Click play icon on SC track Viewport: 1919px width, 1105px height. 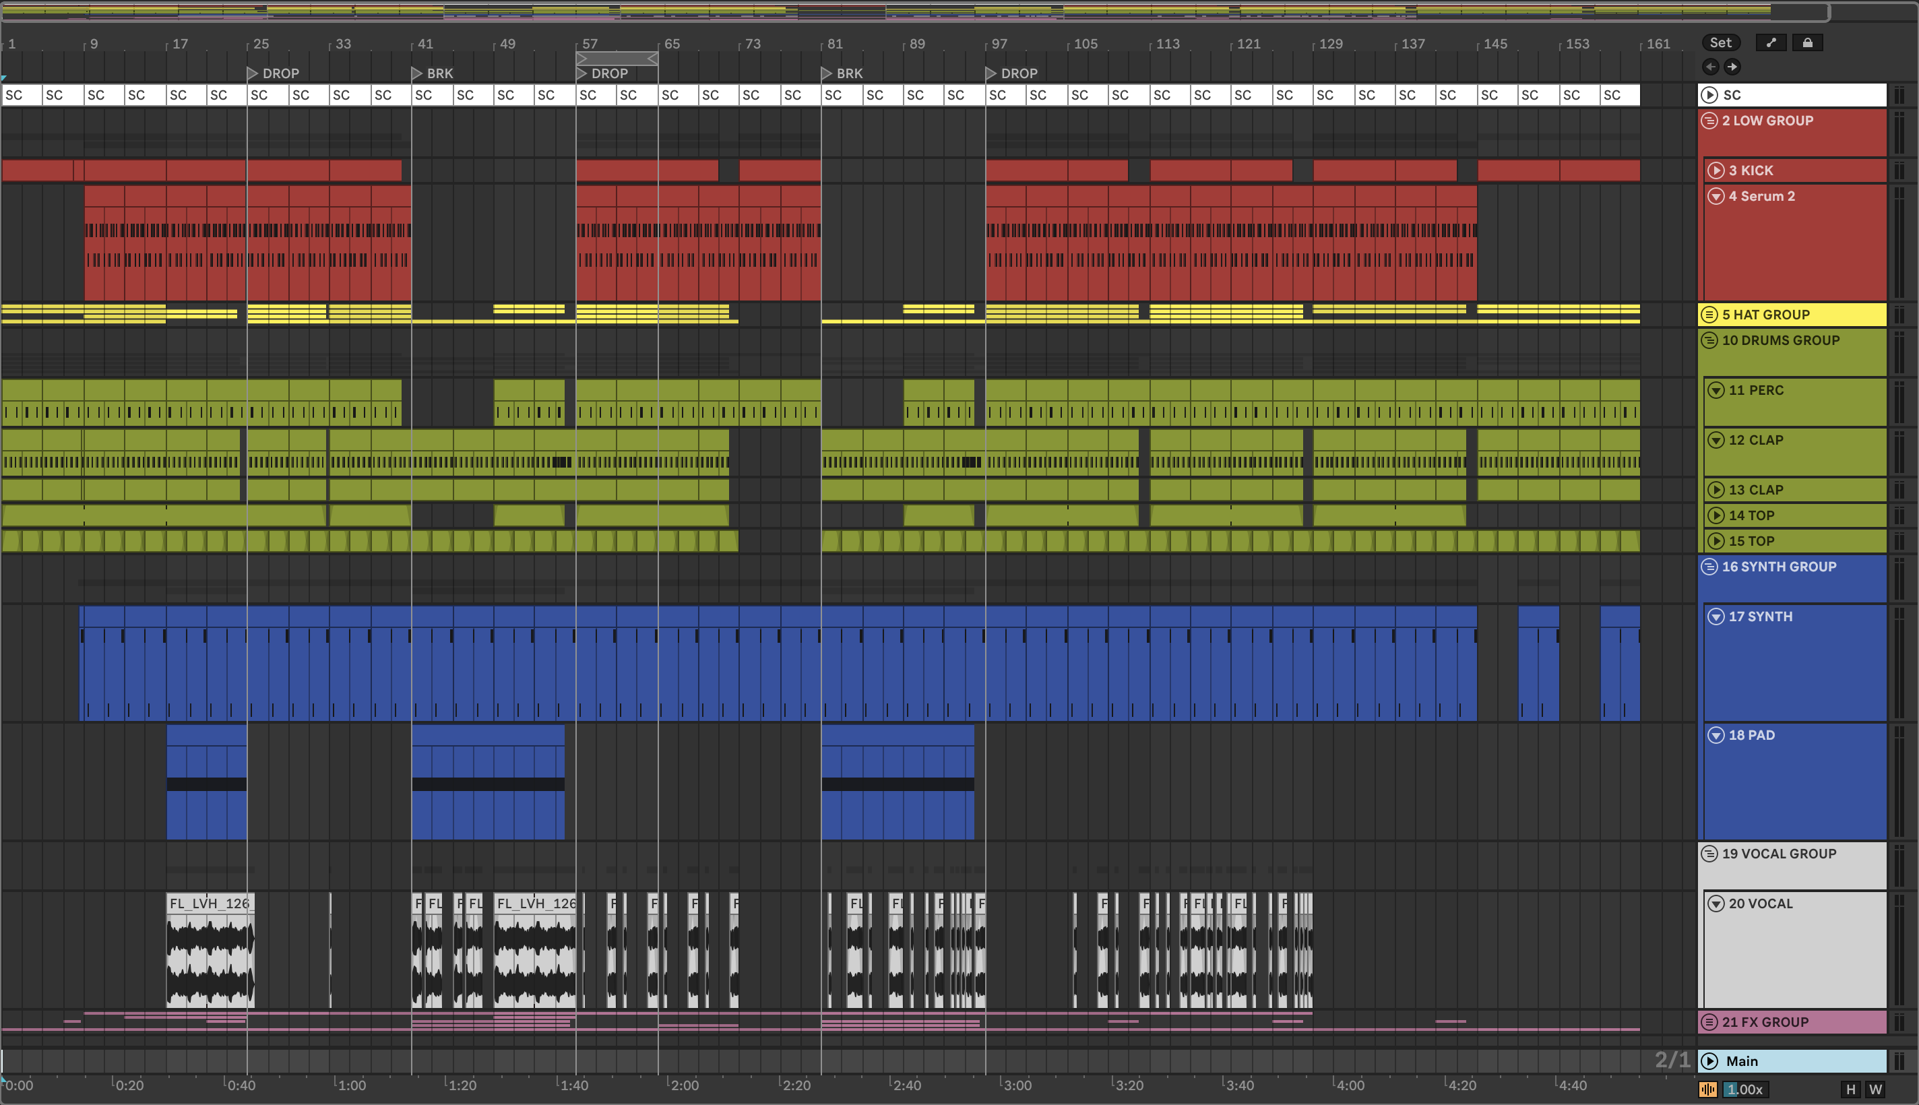[x=1709, y=95]
